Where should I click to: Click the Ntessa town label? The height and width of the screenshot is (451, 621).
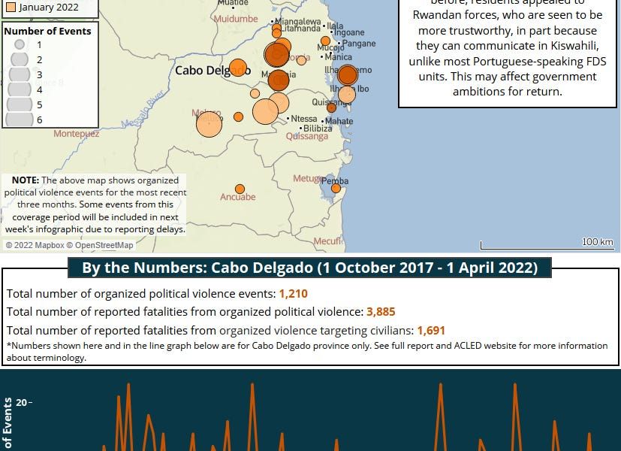click(304, 119)
